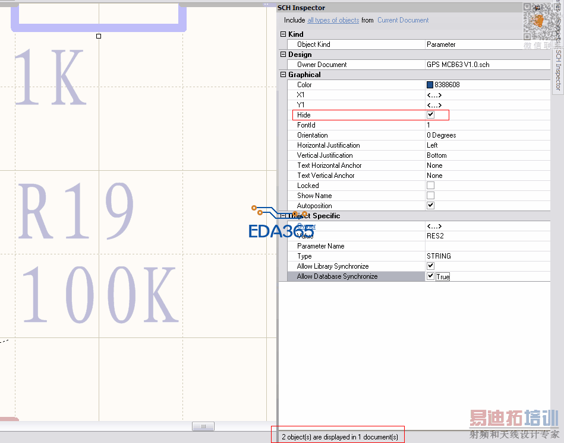Toggle the Autoposition checkbox
This screenshot has width=564, height=443.
[430, 205]
